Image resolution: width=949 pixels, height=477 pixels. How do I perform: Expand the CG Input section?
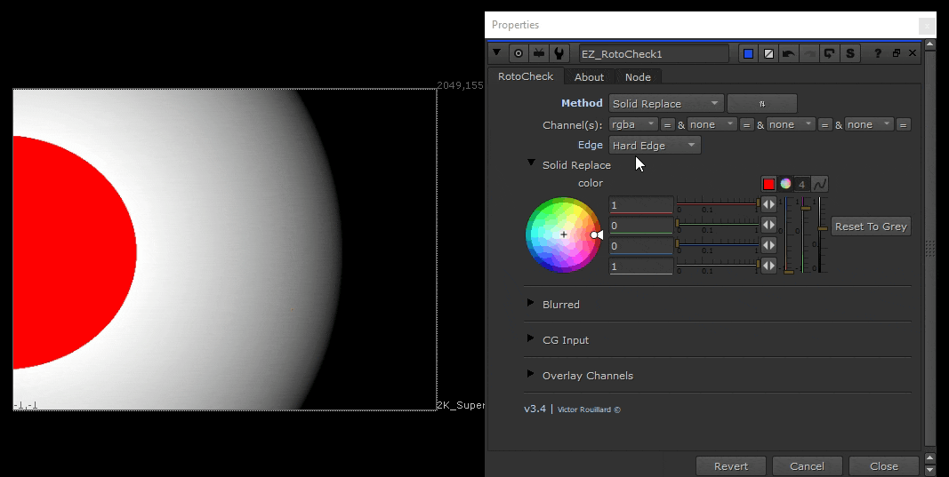[x=531, y=339]
